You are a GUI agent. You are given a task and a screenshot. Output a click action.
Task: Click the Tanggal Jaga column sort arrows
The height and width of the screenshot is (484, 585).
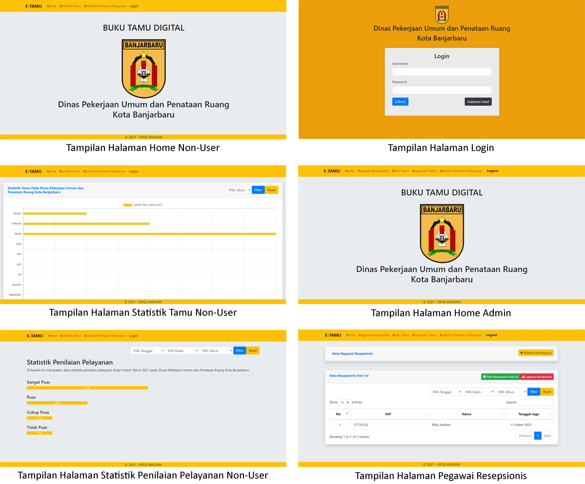click(550, 414)
